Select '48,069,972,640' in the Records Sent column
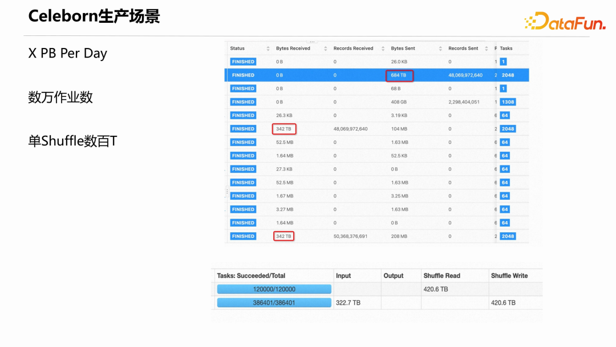The height and width of the screenshot is (347, 616). 465,75
